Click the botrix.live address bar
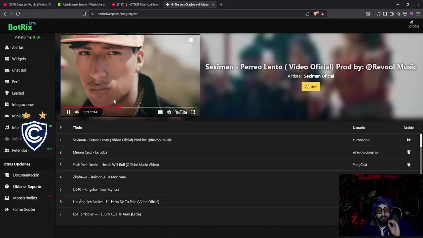 [198, 14]
